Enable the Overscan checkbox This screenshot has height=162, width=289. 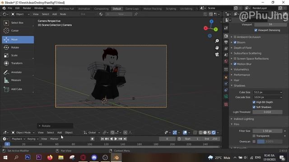click(x=254, y=142)
